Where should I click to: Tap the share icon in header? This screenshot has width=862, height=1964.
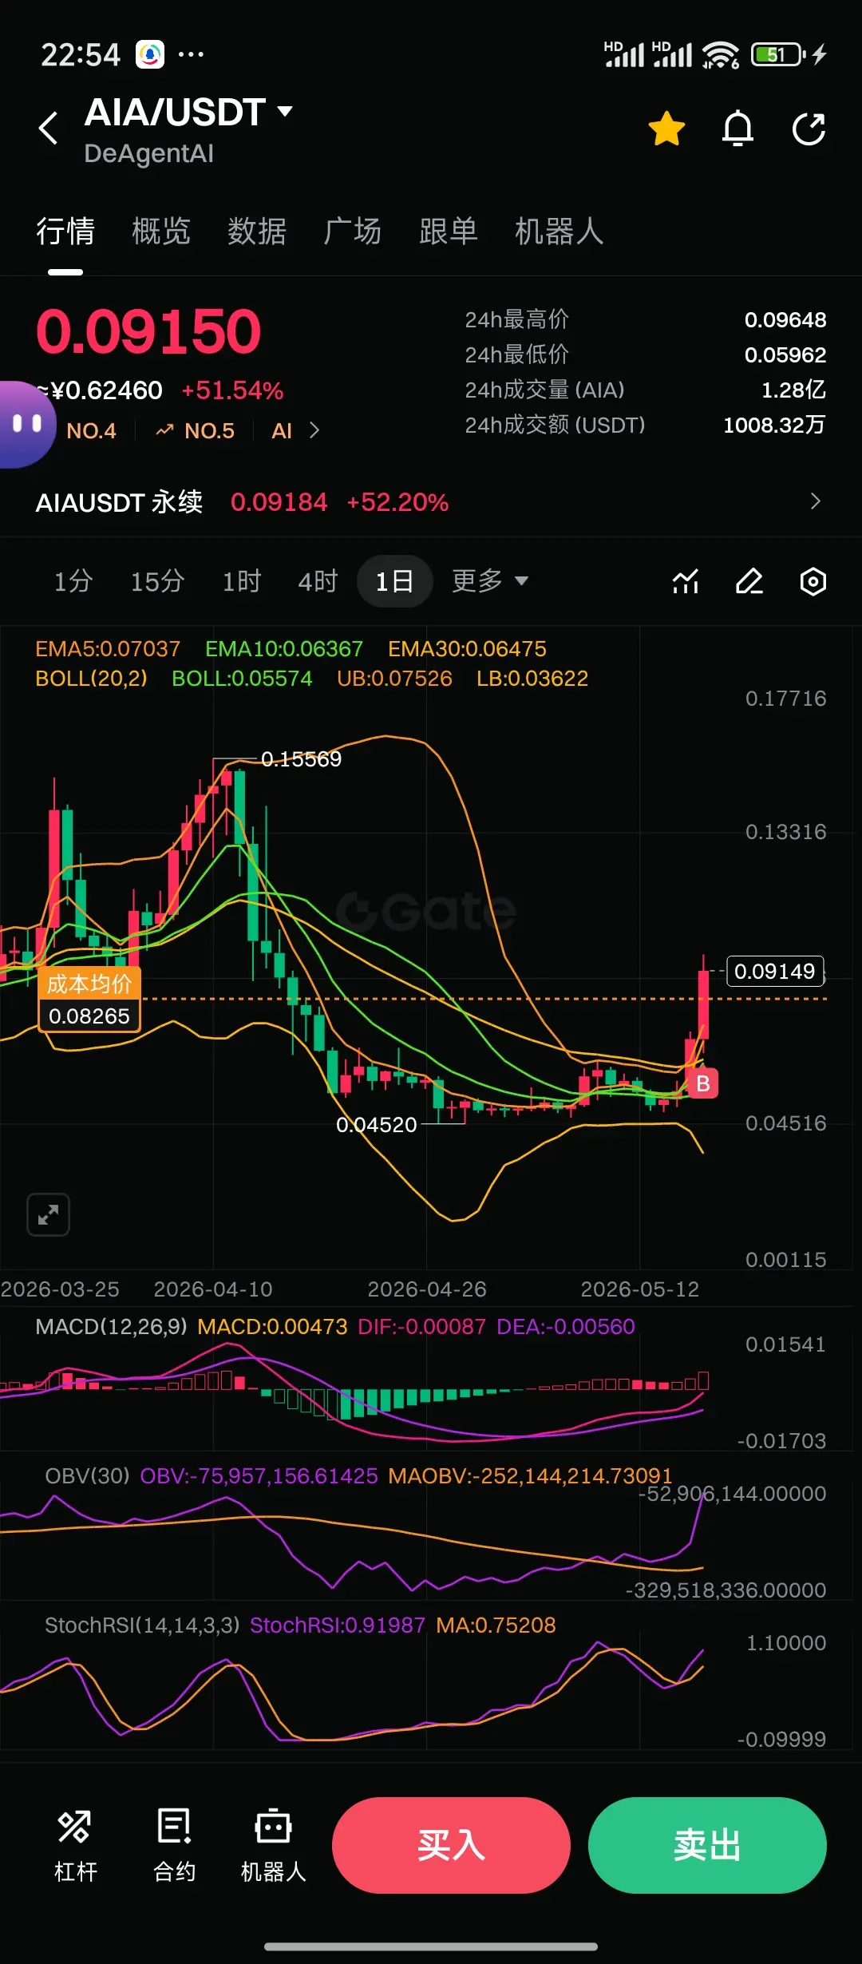(x=809, y=129)
